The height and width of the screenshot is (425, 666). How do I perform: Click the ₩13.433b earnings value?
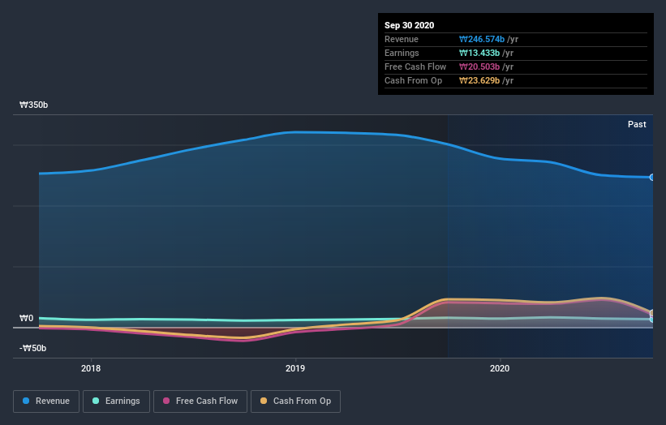479,53
